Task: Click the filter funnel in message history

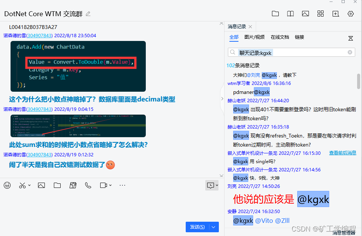Action: tap(351, 38)
